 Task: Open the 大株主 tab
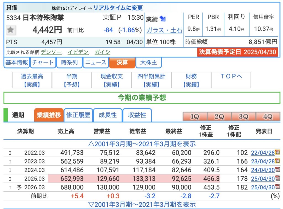(x=148, y=62)
